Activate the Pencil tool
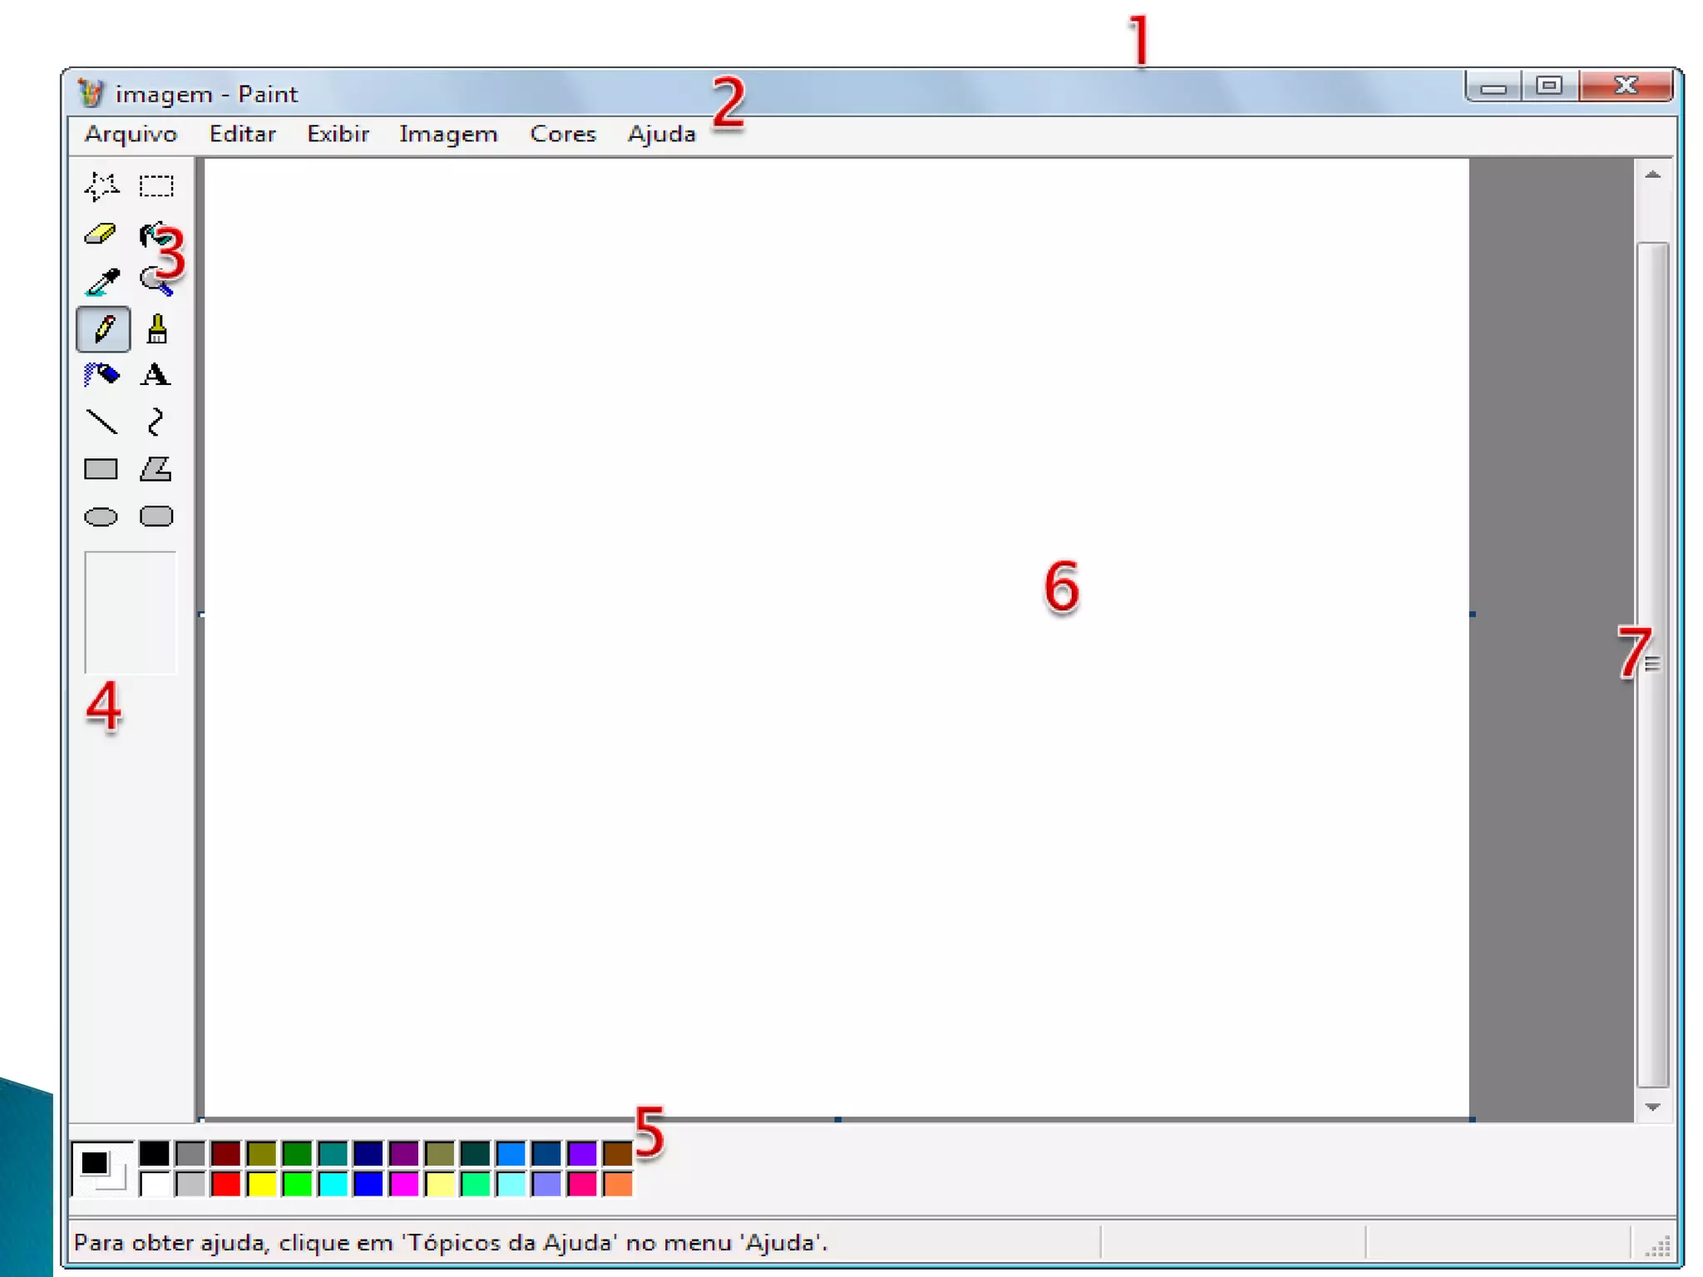1703x1277 pixels. click(103, 329)
